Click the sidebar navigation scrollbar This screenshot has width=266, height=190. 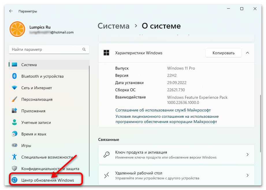[x=89, y=121]
